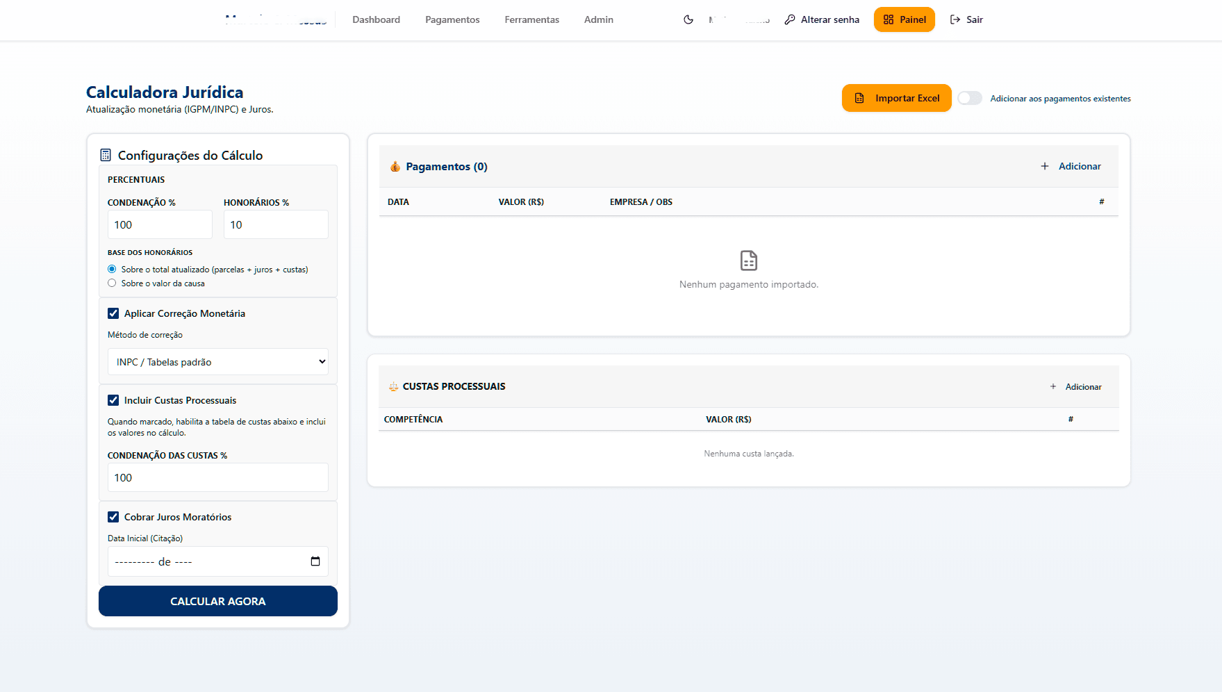Image resolution: width=1222 pixels, height=692 pixels.
Task: Enable Adicionar aos pagamentos existentes switch
Action: click(x=969, y=99)
